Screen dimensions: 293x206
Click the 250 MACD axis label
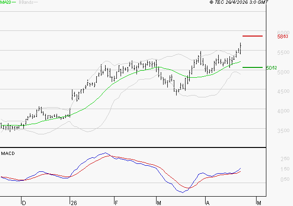pos(285,159)
